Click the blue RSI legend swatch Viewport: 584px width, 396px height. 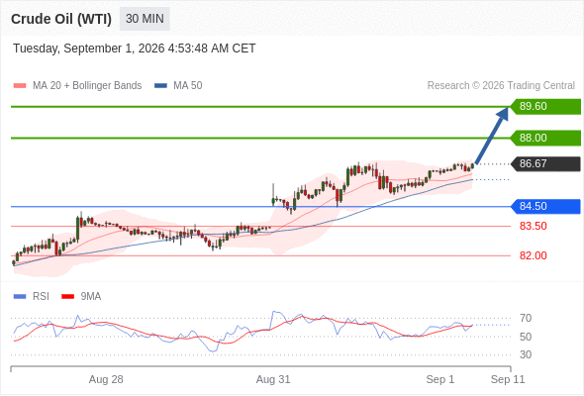tap(20, 297)
